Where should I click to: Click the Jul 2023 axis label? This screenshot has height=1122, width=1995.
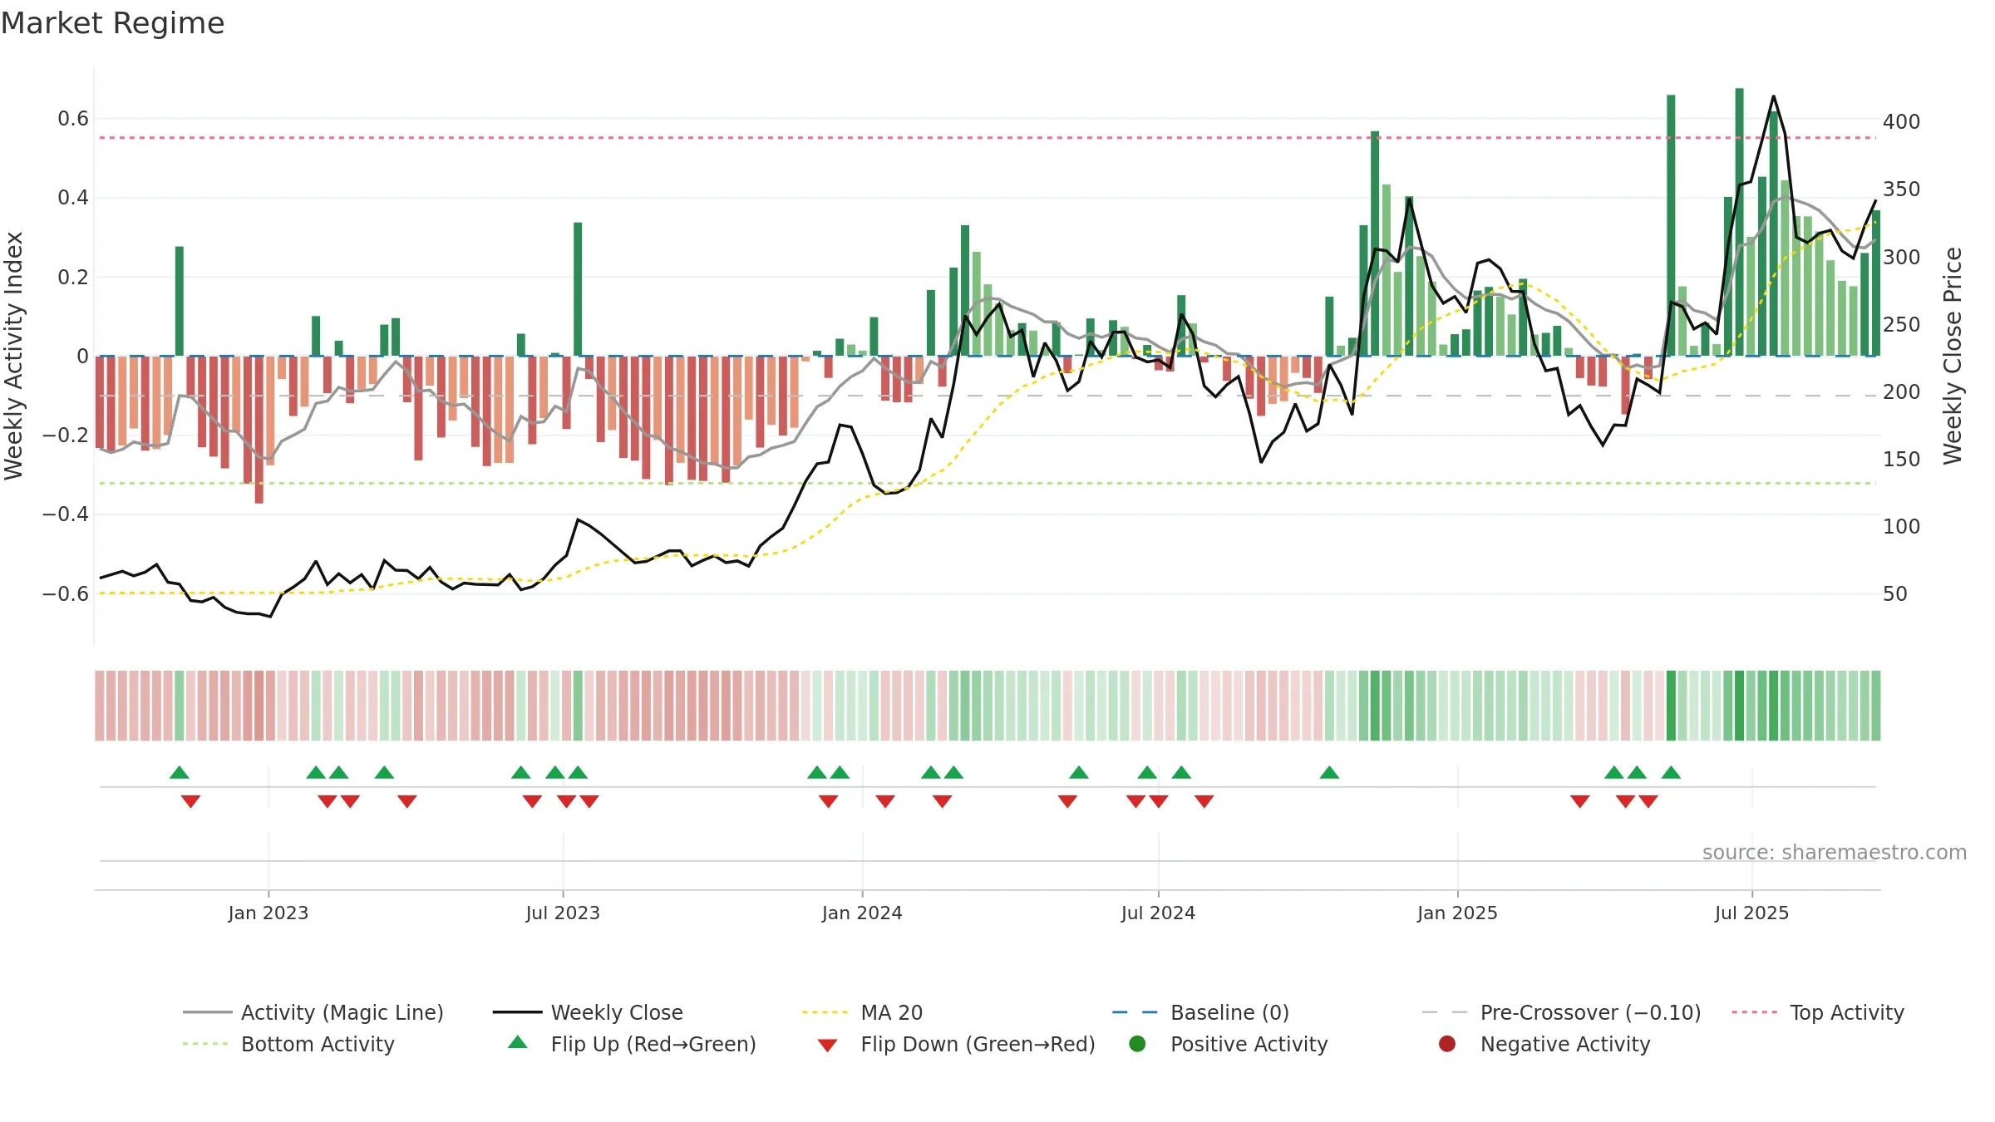point(563,913)
